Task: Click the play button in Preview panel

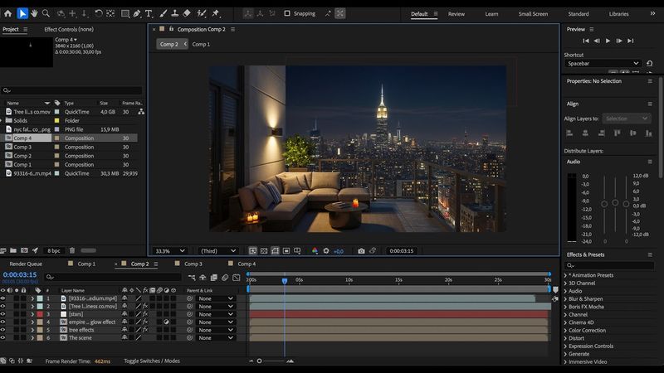Action: 608,41
